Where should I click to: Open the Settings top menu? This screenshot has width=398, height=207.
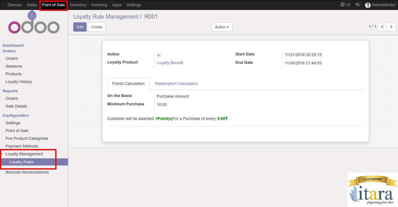coord(133,5)
